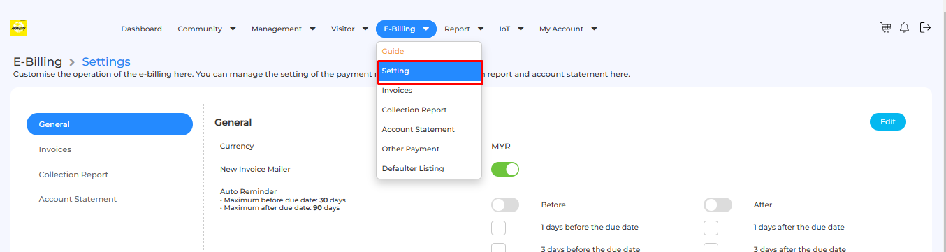Image resolution: width=946 pixels, height=252 pixels.
Task: Enable the After auto reminder toggle
Action: pyautogui.click(x=718, y=205)
